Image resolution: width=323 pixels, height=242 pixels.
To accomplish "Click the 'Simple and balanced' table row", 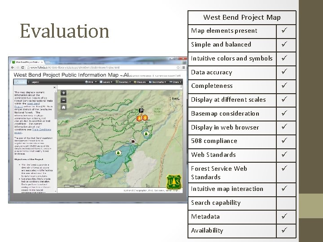I will click(x=242, y=45).
